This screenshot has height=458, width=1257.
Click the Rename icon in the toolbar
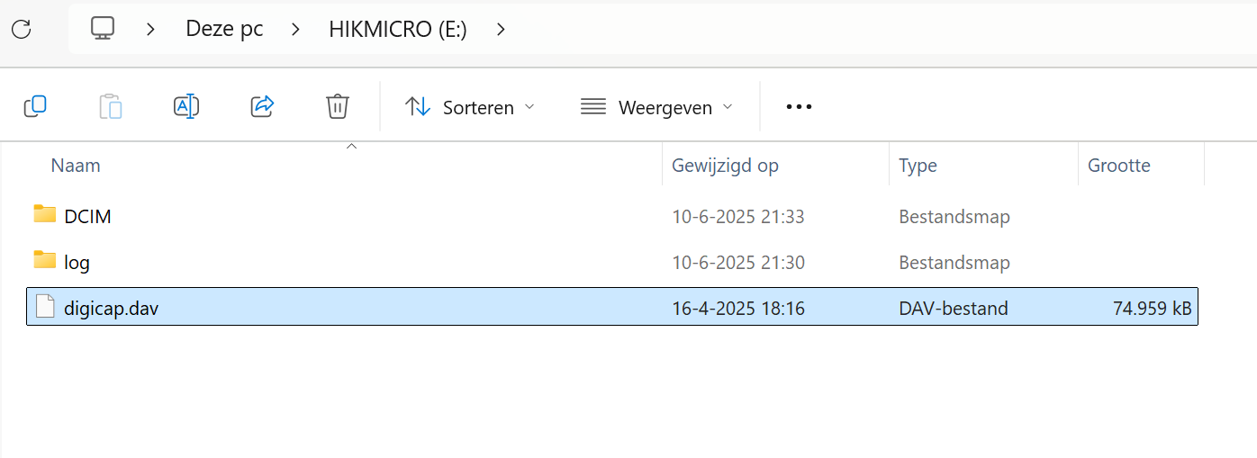click(186, 106)
